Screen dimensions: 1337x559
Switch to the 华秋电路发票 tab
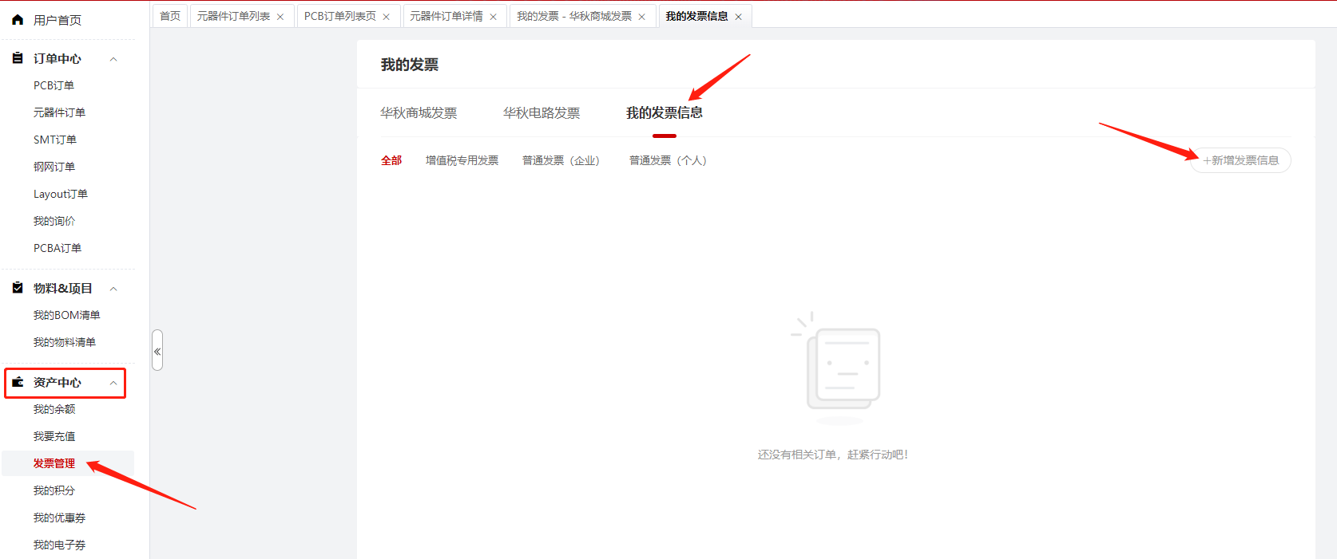tap(542, 113)
